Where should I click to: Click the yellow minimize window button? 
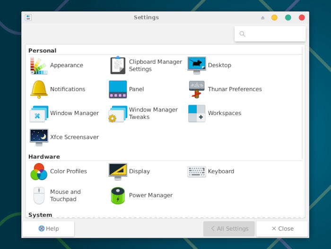[x=274, y=17]
